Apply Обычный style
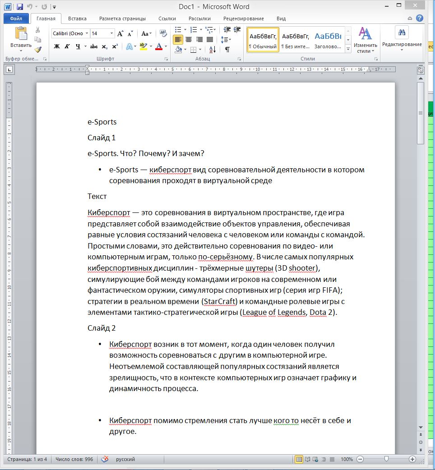The image size is (435, 470). tap(263, 40)
